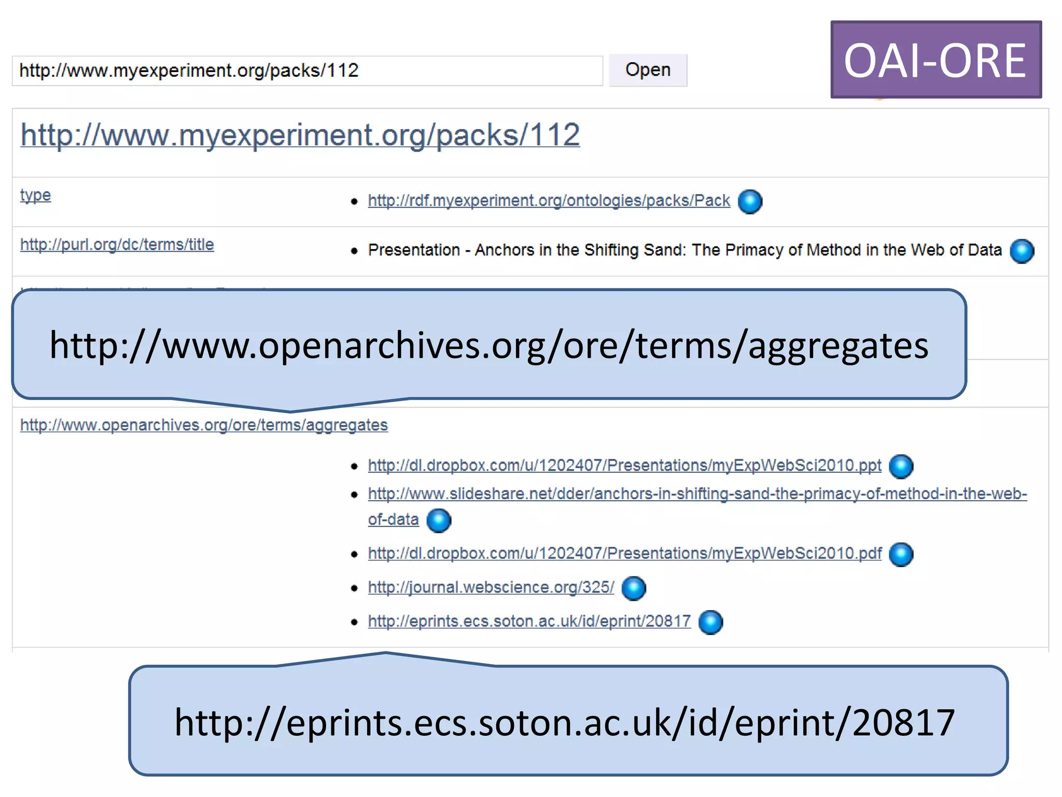
Task: Open the eprints.ecs.soton.ac.uk/id/eprint/20817 list link
Action: (529, 621)
